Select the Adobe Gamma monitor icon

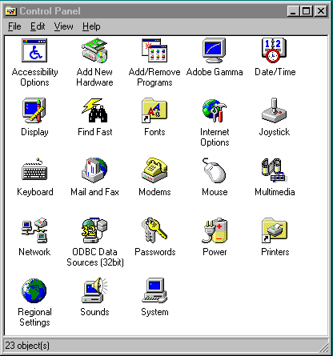(x=215, y=50)
